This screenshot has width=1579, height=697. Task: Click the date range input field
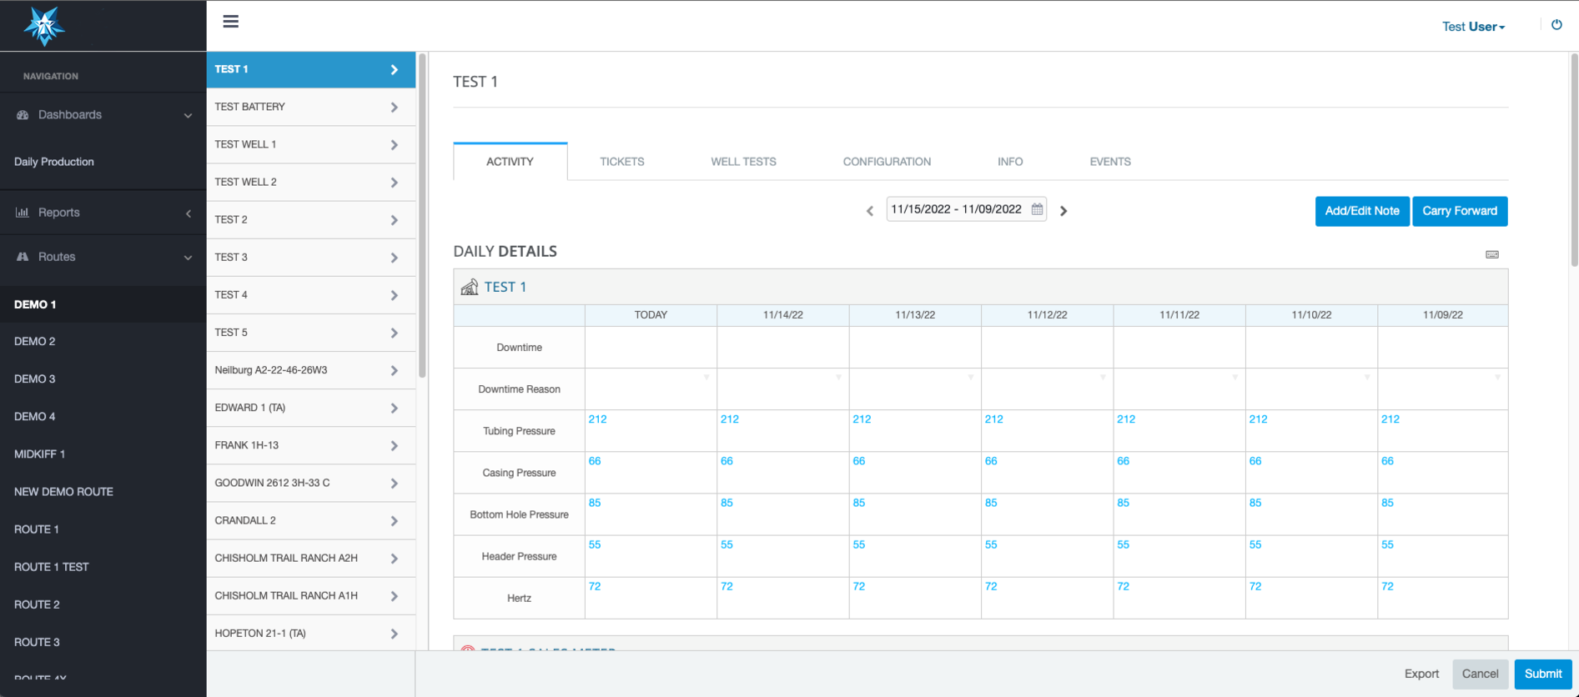966,209
